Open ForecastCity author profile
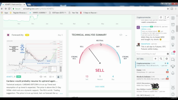The width and height of the screenshot is (178, 100). (18, 35)
